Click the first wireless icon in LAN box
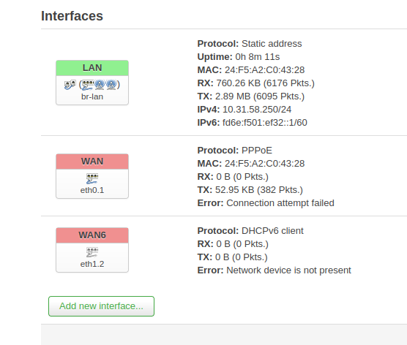The height and width of the screenshot is (345, 407). pos(100,85)
